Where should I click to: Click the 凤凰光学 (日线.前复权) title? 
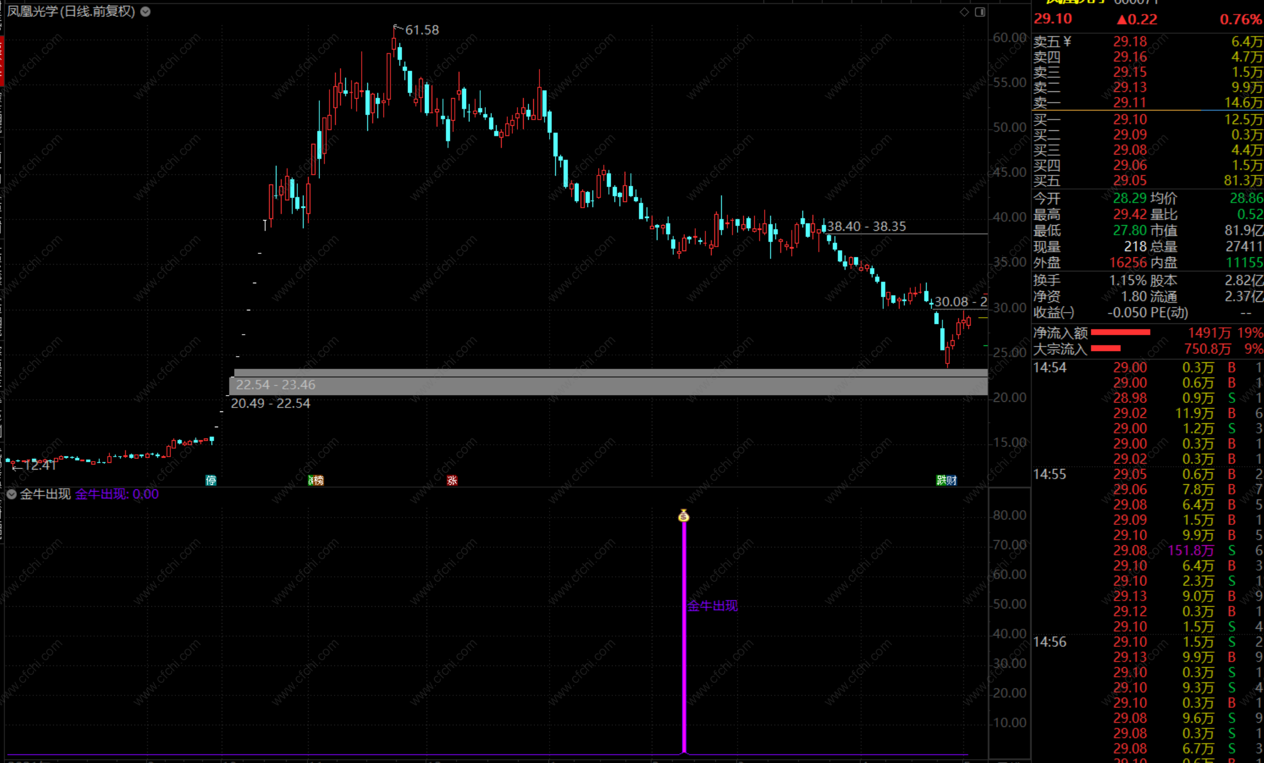point(71,11)
